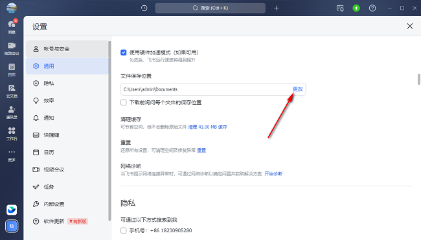421x240 pixels.
Task: Click the 有新版 new version badge
Action: tap(78, 221)
